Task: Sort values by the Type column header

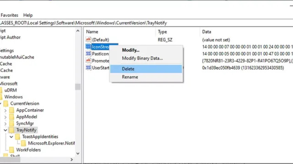Action: pos(178,32)
